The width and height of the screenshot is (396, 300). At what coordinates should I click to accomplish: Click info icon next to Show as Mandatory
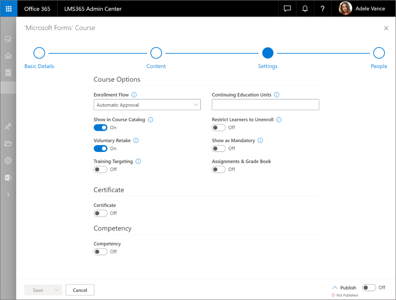[x=260, y=140]
